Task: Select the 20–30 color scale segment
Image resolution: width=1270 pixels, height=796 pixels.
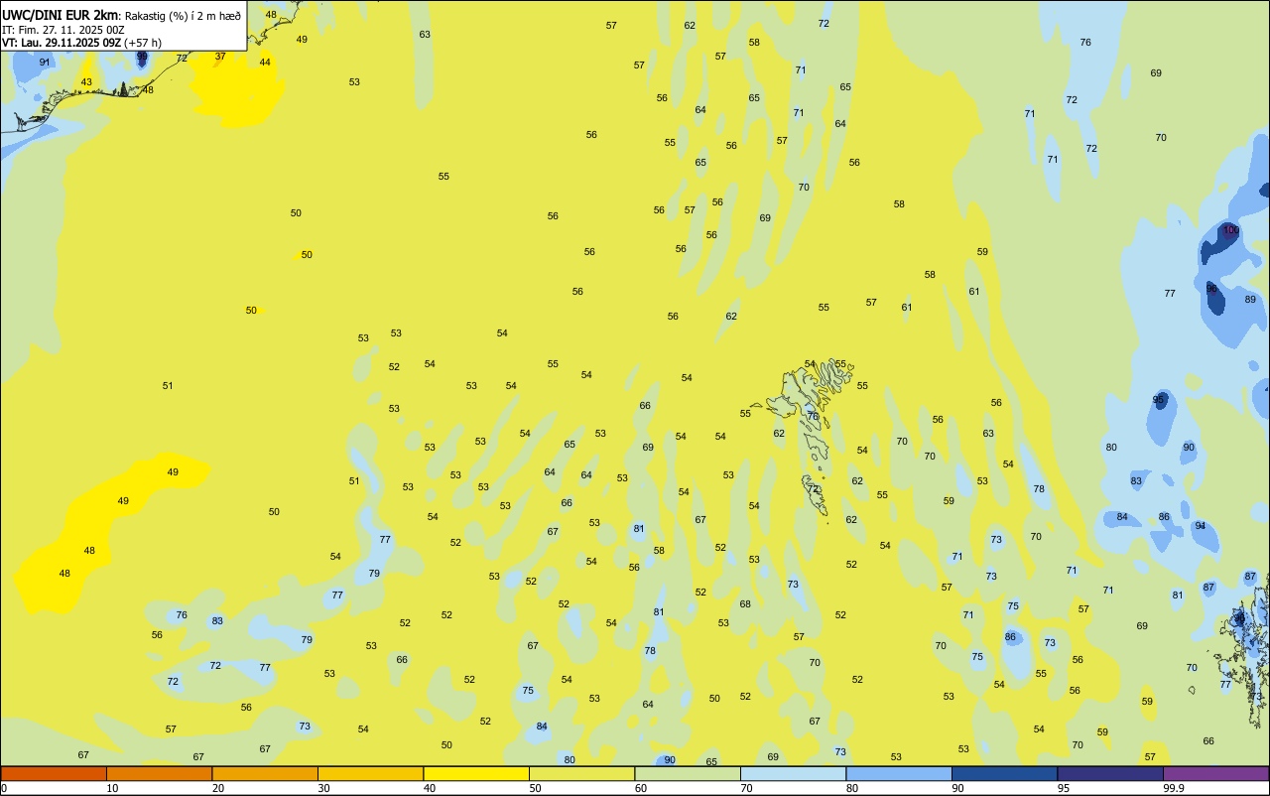Action: click(265, 773)
